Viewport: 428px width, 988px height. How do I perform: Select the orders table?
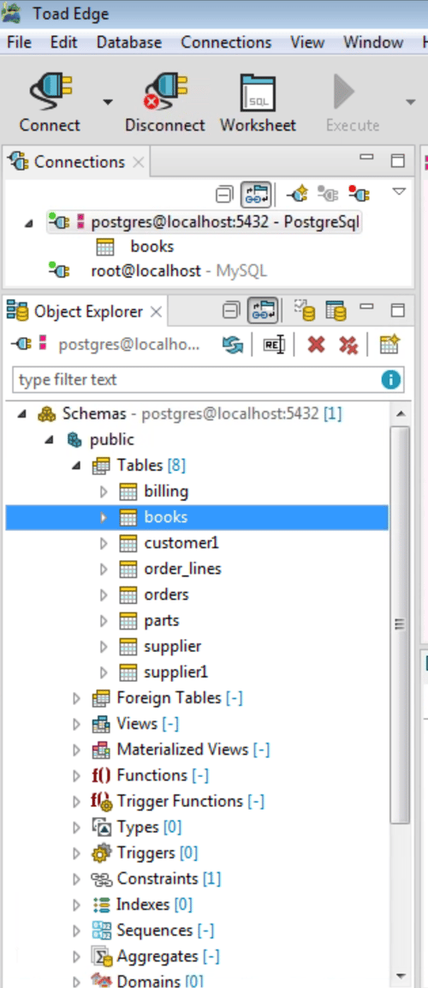point(166,595)
